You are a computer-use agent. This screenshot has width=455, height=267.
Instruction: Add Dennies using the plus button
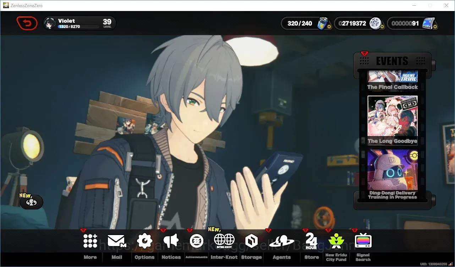(382, 27)
